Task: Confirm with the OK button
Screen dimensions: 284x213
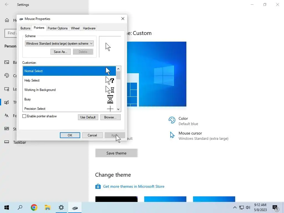Action: click(70, 135)
